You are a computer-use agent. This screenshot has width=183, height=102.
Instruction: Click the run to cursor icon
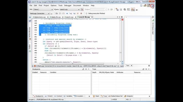tap(71, 13)
